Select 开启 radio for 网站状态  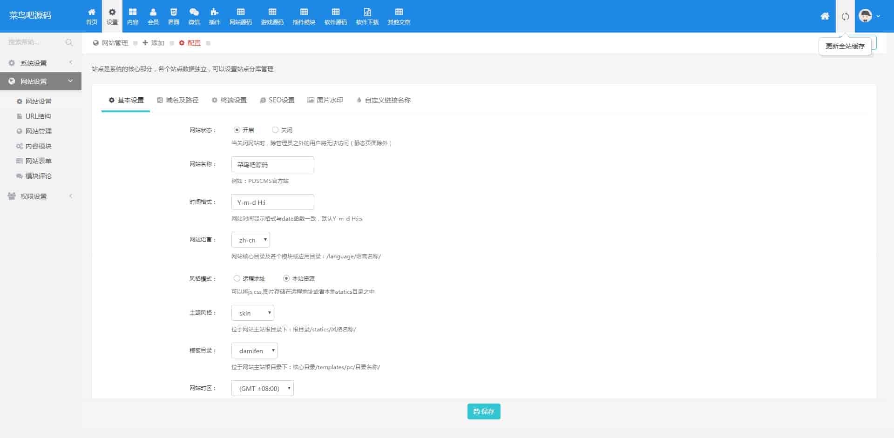[237, 130]
